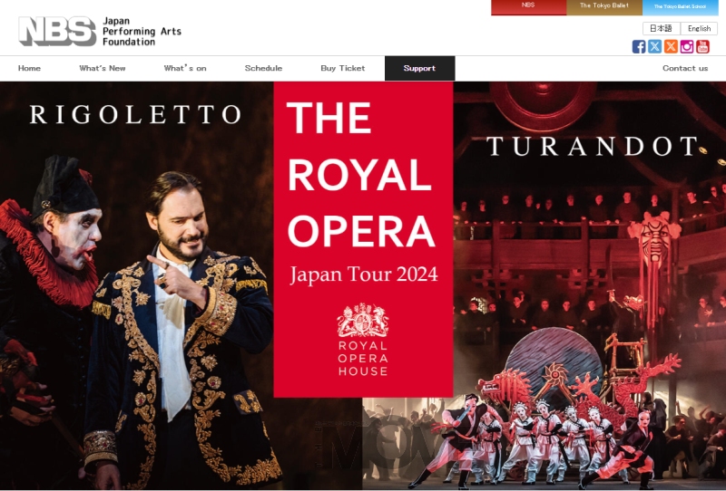The width and height of the screenshot is (726, 491).
Task: Click the blue X (Twitter) icon
Action: 654,47
